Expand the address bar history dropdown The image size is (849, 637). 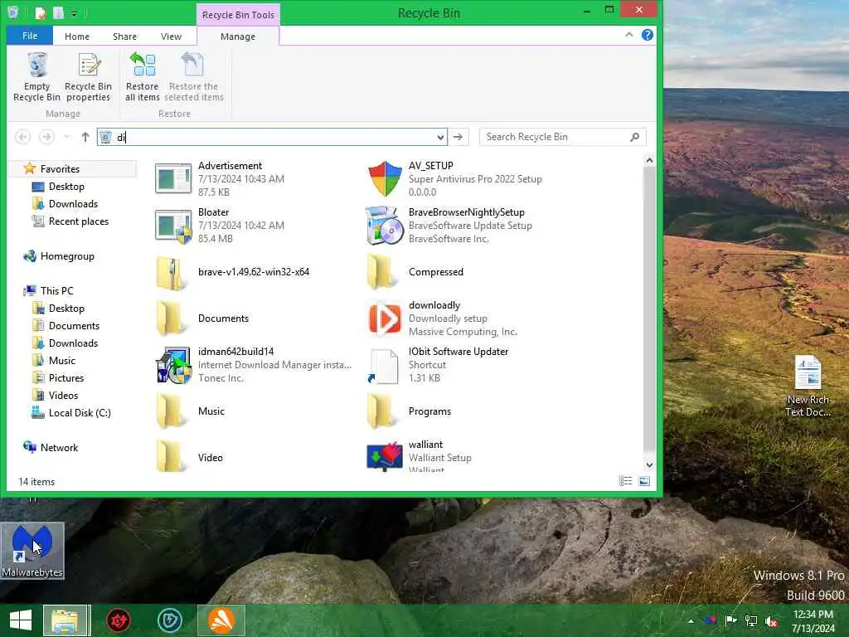tap(440, 137)
